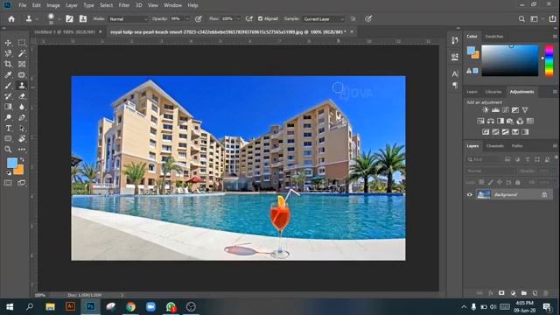
Task: Click the Home icon in options bar
Action: click(11, 19)
